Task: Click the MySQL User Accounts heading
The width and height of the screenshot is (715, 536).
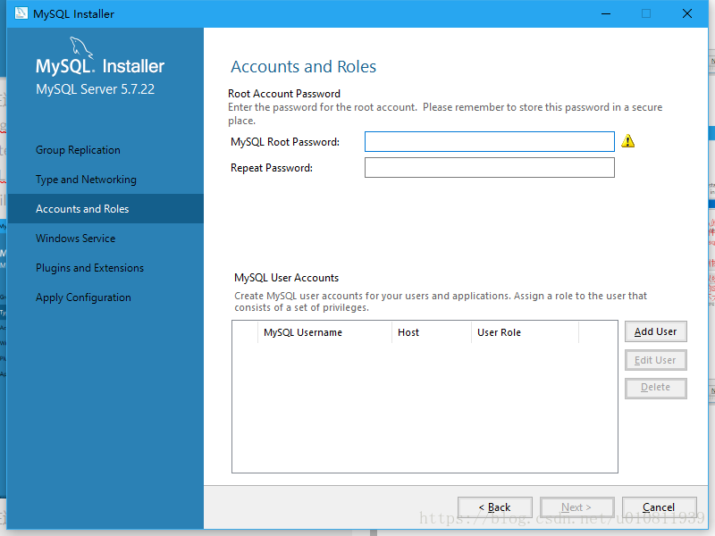Action: tap(286, 278)
